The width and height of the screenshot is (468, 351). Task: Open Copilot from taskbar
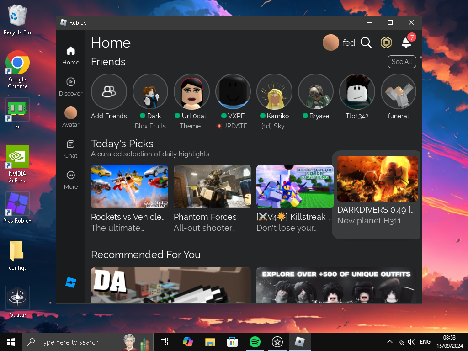pos(188,342)
